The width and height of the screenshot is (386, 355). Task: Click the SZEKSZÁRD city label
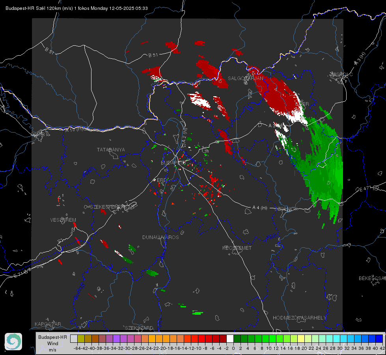pyautogui.click(x=139, y=328)
